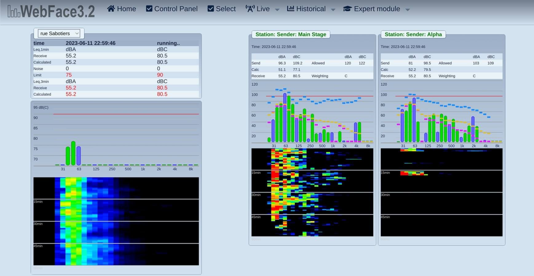Image resolution: width=534 pixels, height=276 pixels.
Task: Click the Station: Sender: Main Stage title
Action: coord(291,34)
